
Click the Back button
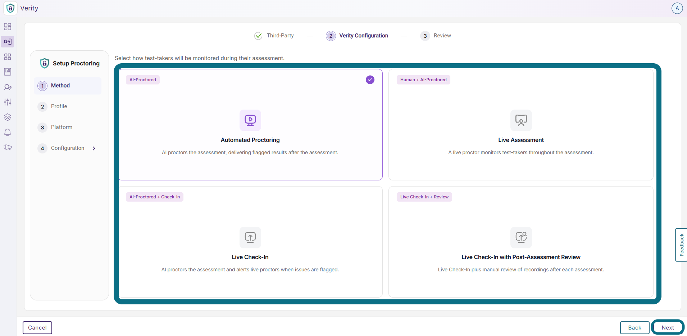tap(634, 328)
